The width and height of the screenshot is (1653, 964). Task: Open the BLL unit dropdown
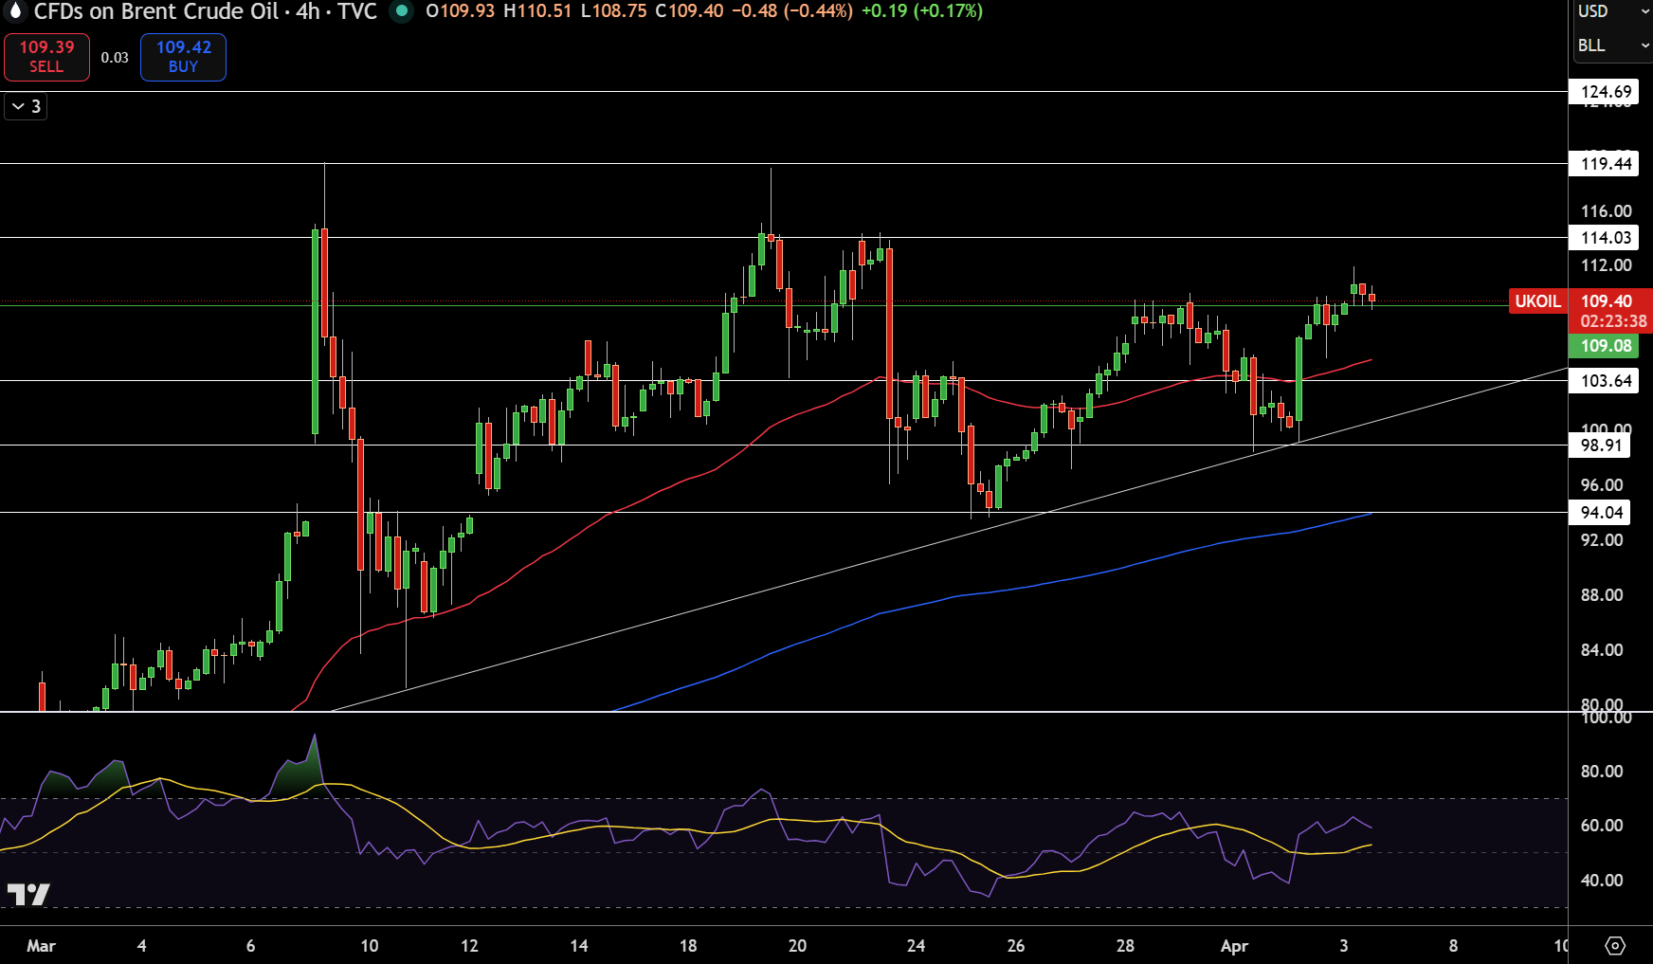1612,45
